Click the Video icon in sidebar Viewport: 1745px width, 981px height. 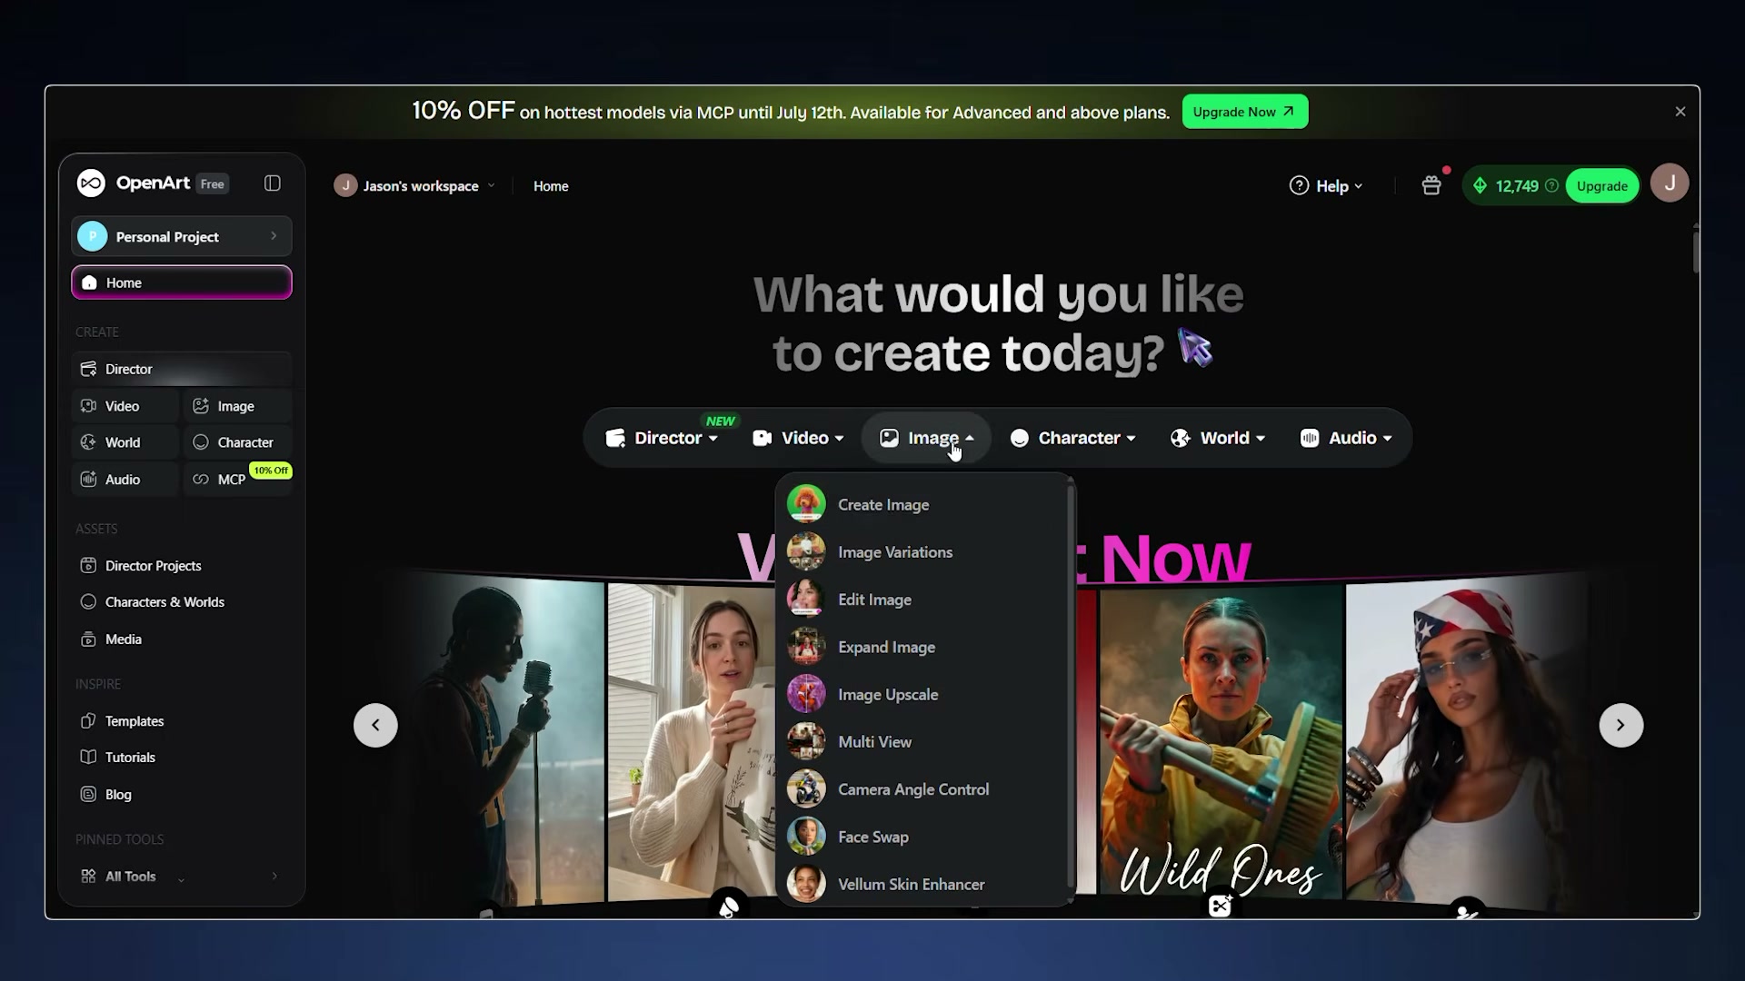pyautogui.click(x=88, y=406)
